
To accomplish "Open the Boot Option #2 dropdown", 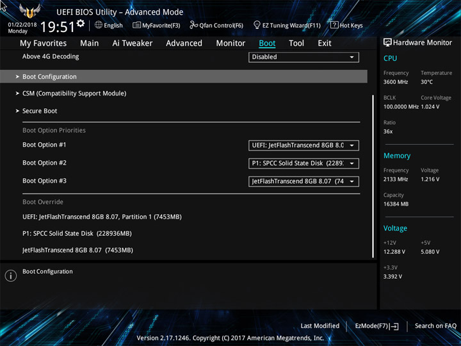I will (303, 163).
